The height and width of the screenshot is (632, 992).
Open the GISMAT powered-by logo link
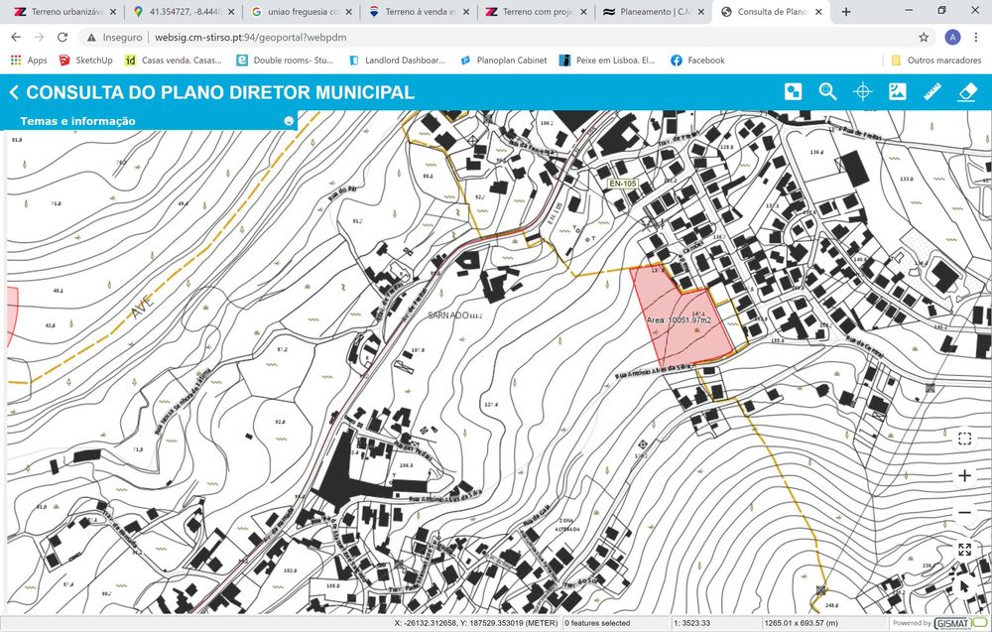click(x=958, y=623)
